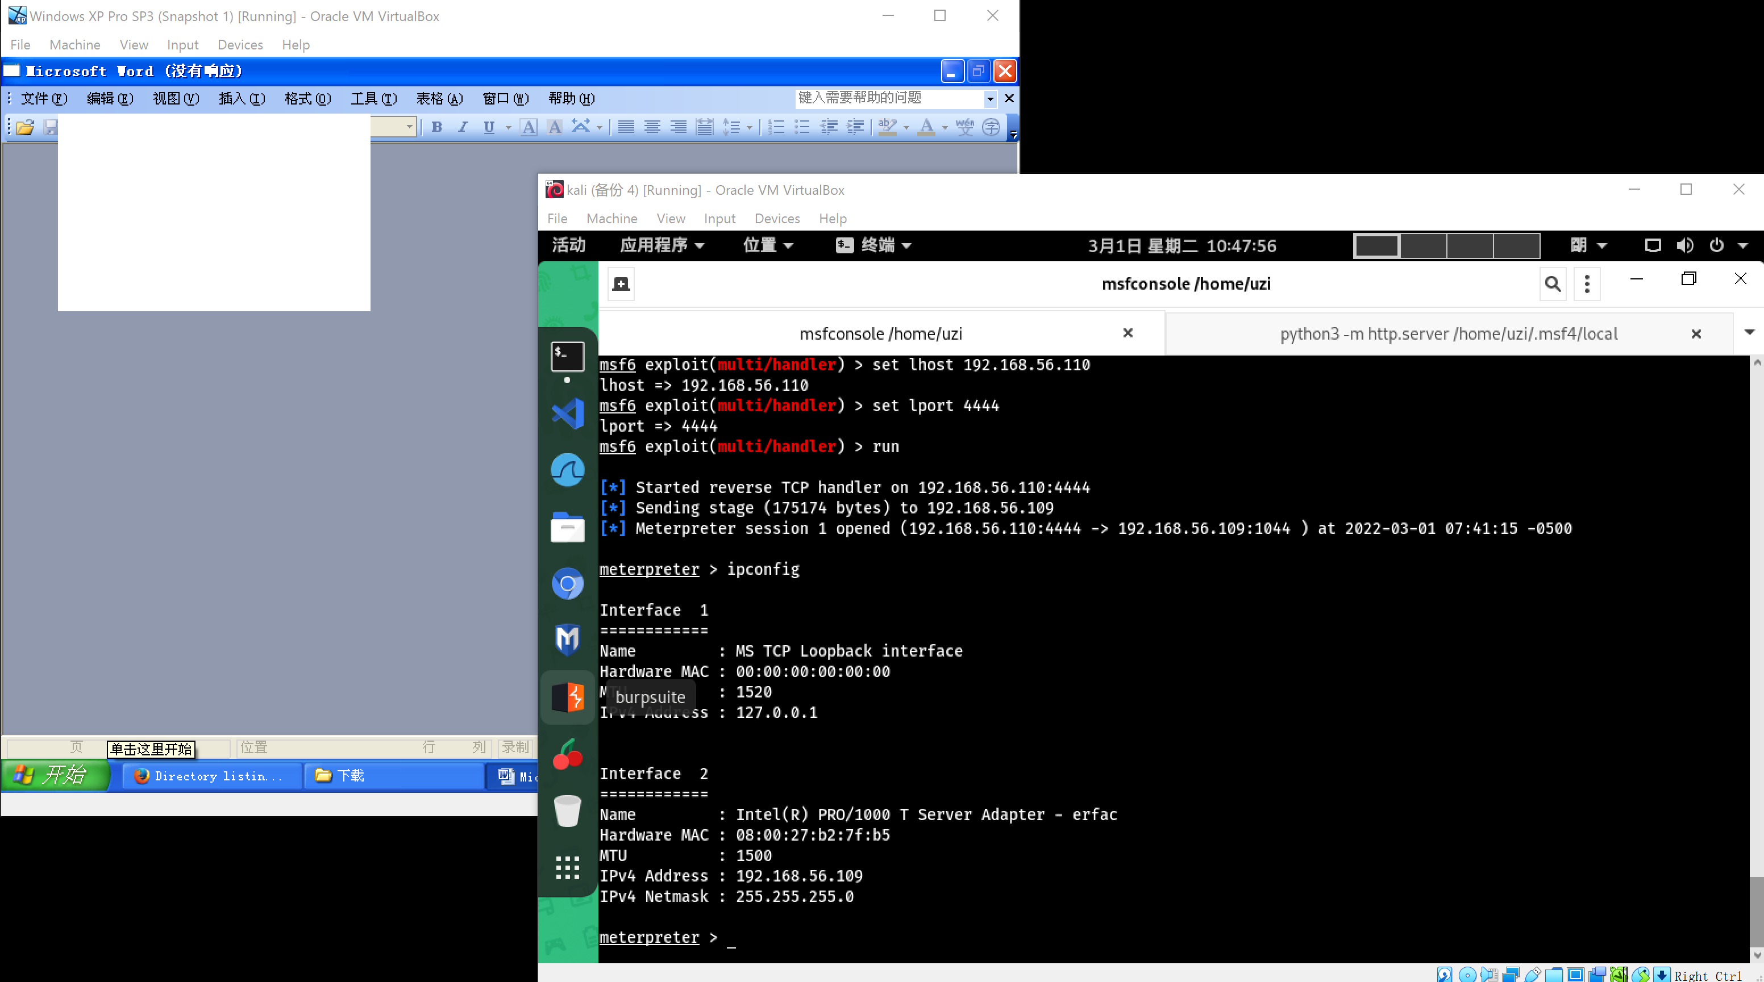The width and height of the screenshot is (1764, 982).
Task: Open the 工具(T) menu in Word
Action: point(374,99)
